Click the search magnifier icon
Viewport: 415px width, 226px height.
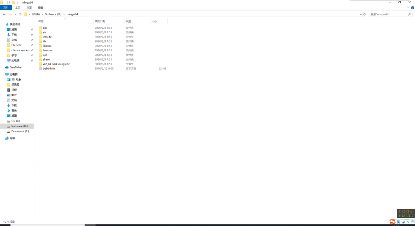pos(409,14)
